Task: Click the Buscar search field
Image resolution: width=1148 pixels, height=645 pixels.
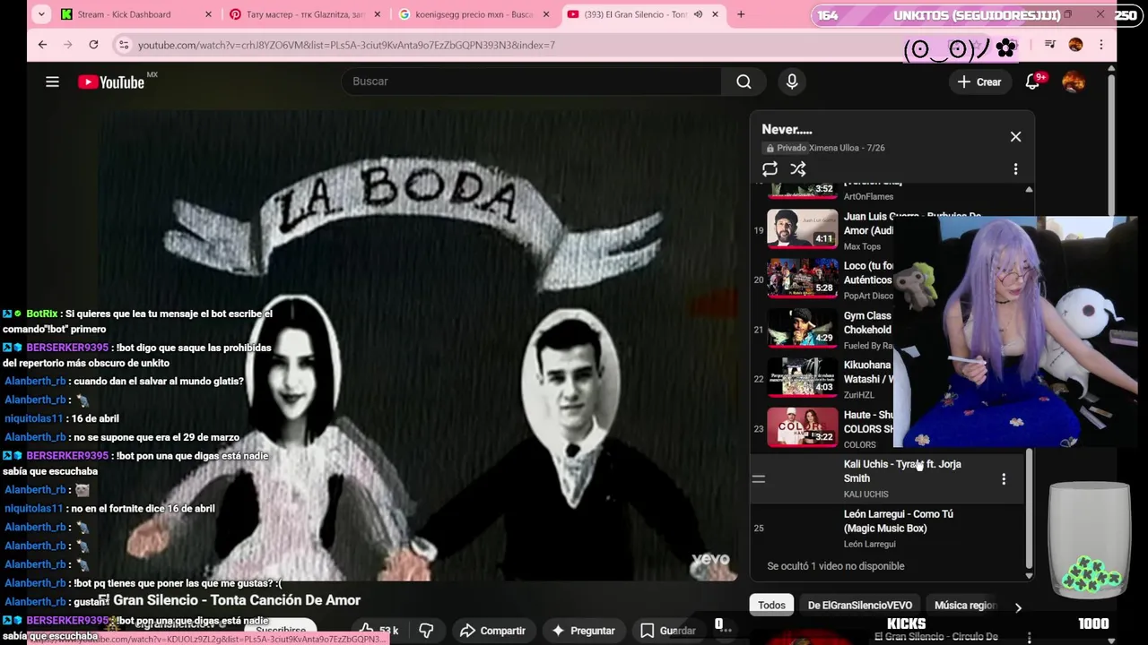Action: point(531,82)
